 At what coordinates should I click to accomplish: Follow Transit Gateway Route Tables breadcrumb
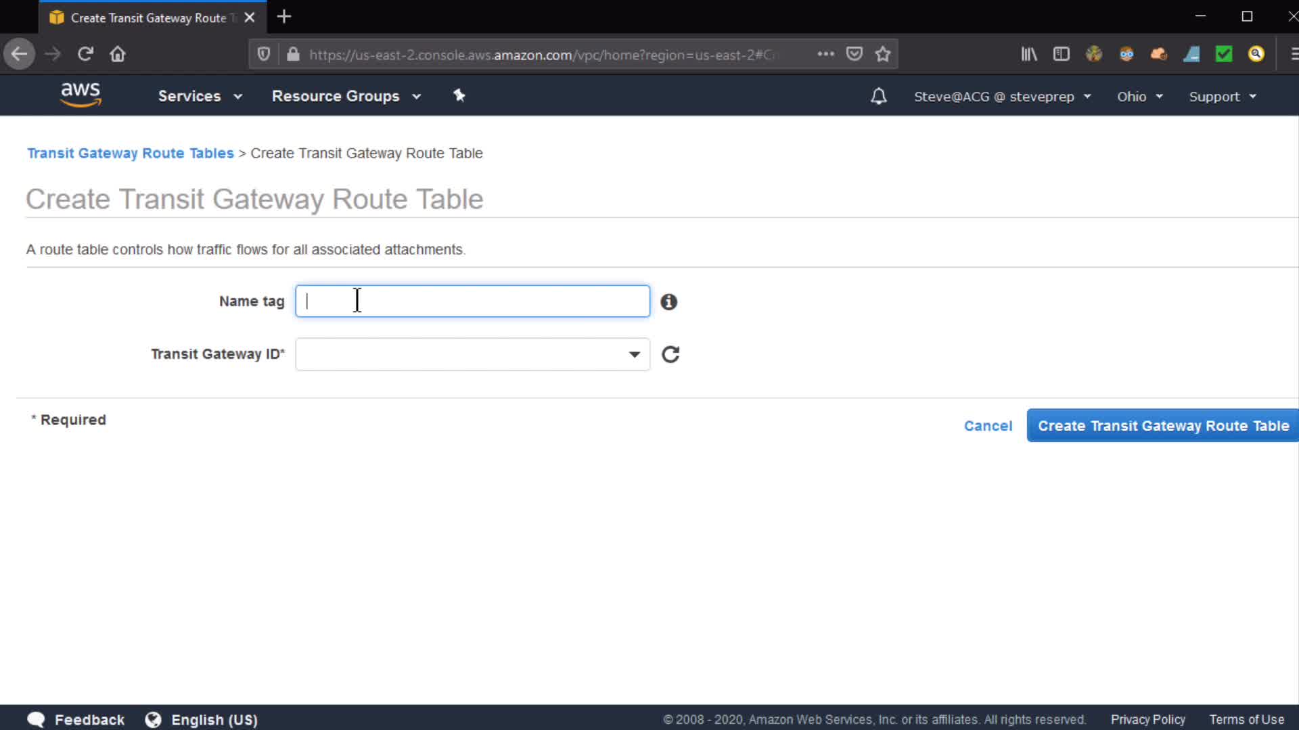coord(130,153)
